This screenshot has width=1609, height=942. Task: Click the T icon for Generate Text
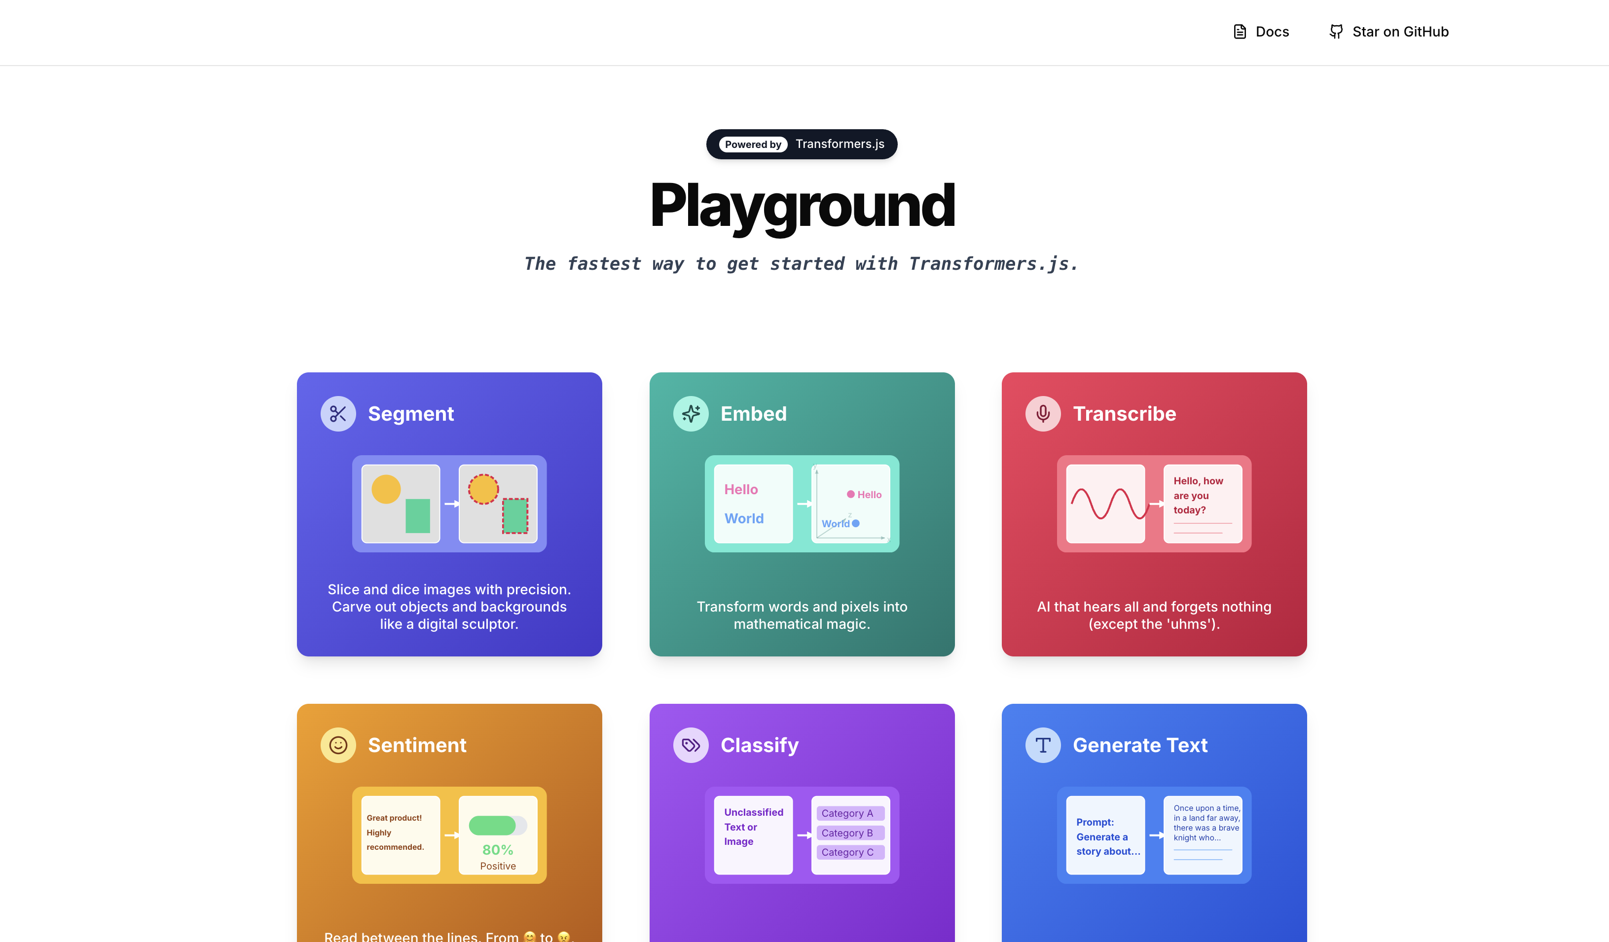click(1043, 745)
